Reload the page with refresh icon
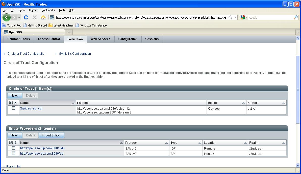 tap(26, 17)
